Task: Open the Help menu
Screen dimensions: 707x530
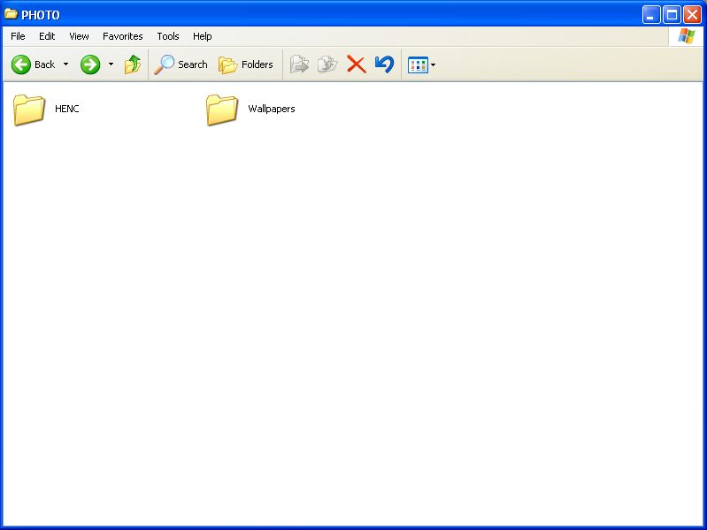Action: 203,36
